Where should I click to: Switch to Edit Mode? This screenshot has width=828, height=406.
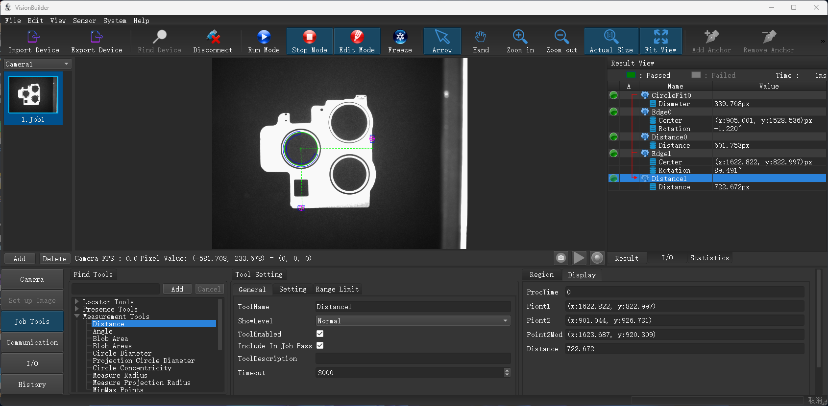point(357,37)
